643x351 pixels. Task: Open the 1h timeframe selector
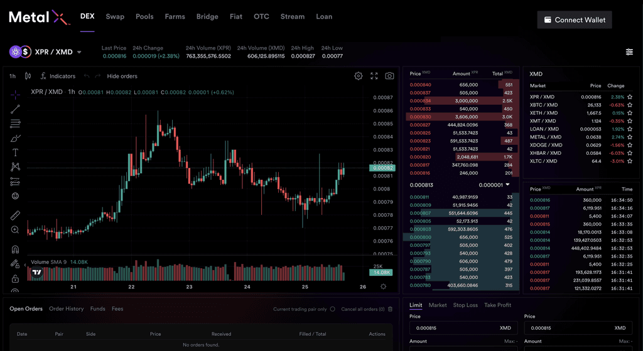click(13, 76)
